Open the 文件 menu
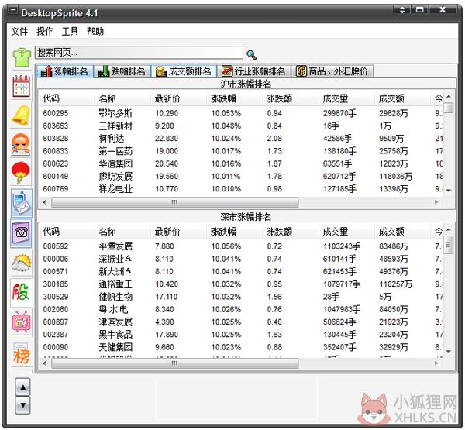The image size is (465, 430). coord(19,31)
